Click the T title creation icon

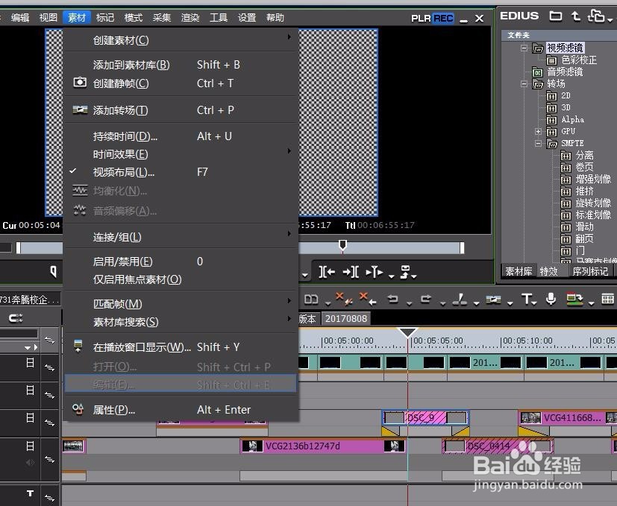coord(527,299)
